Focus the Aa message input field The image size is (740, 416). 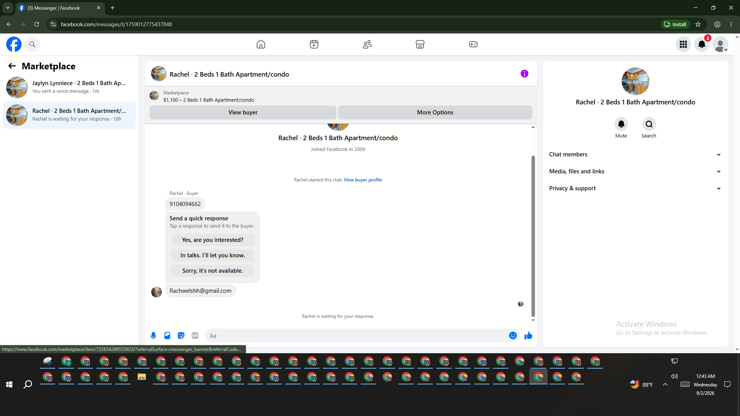(x=357, y=335)
